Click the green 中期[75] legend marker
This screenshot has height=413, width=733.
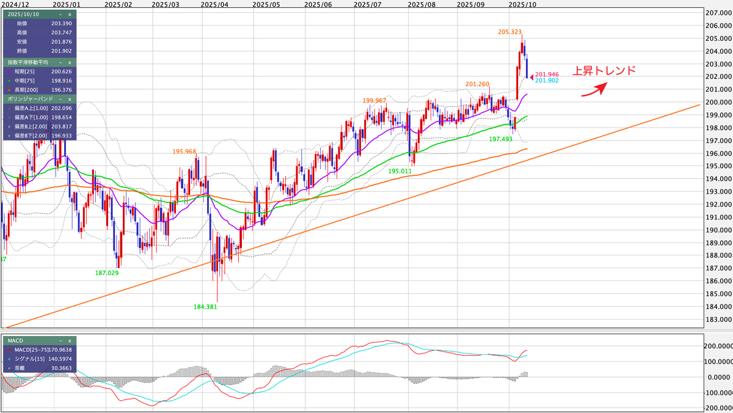9,81
